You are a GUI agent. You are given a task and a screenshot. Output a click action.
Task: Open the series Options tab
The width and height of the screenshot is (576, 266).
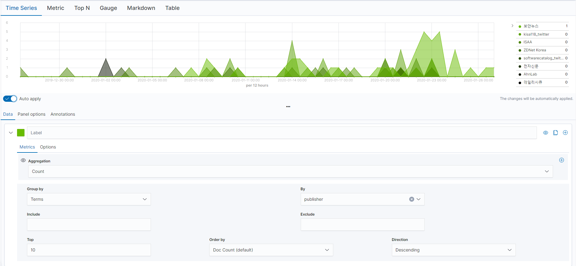48,147
